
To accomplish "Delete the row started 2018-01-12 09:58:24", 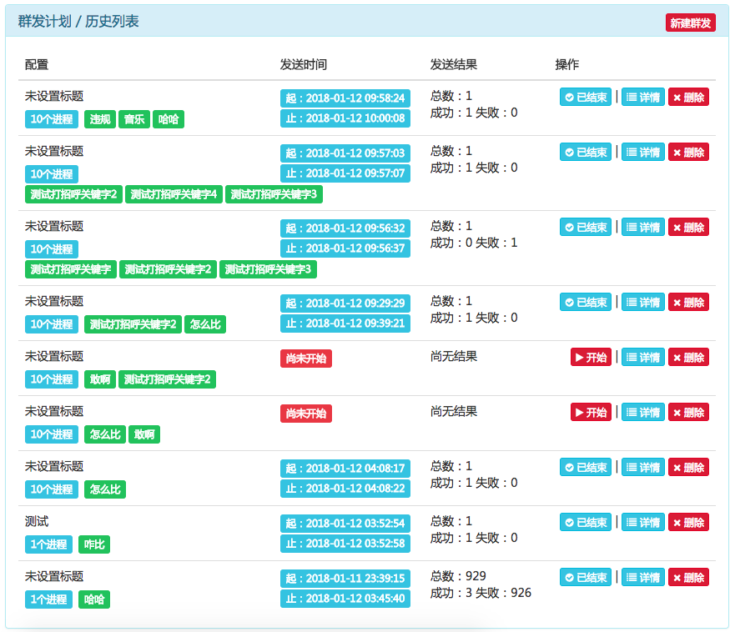I will (688, 97).
